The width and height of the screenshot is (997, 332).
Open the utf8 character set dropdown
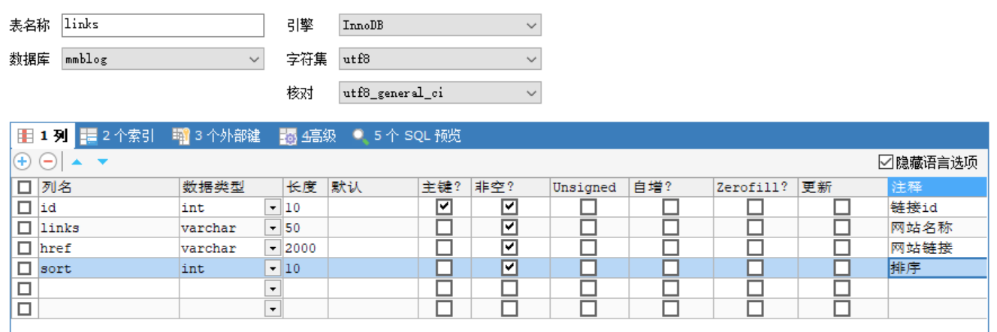532,59
